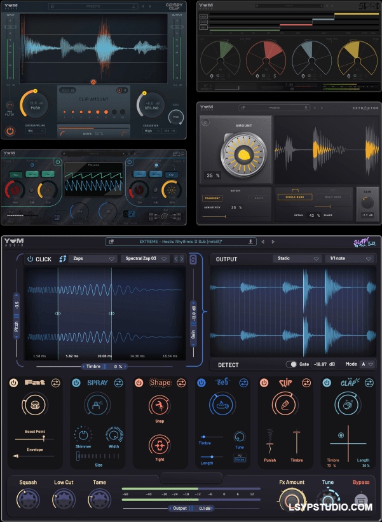Screen dimensions: 382x522
Task: Click the Extractor AMOUNT dial
Action: coord(244,154)
